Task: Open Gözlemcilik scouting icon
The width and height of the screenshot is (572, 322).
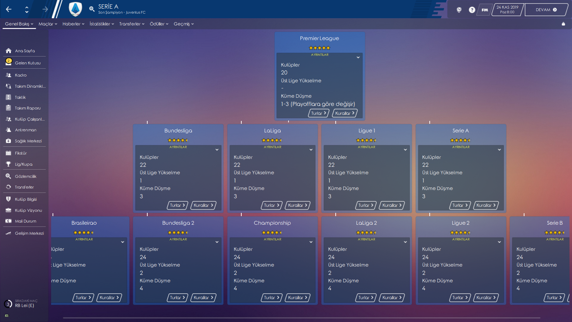Action: tap(9, 176)
